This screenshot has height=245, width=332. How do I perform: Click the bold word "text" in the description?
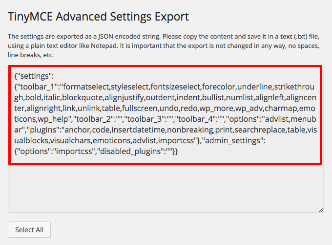pos(286,37)
